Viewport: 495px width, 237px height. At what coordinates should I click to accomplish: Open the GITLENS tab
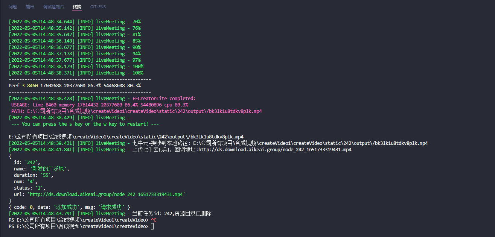click(97, 6)
